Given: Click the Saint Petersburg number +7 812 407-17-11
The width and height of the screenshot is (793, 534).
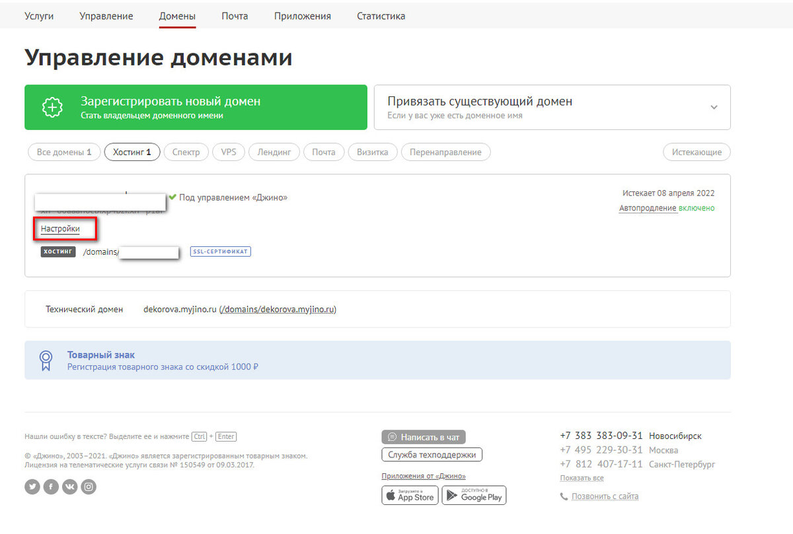Looking at the screenshot, I should [601, 464].
